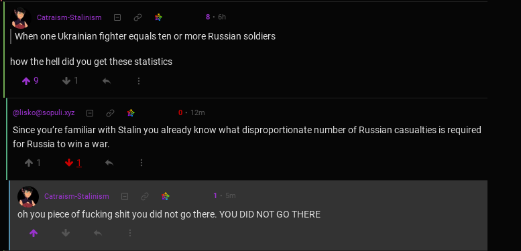Open more options on lisko's comment
This screenshot has height=251, width=521.
[141, 163]
